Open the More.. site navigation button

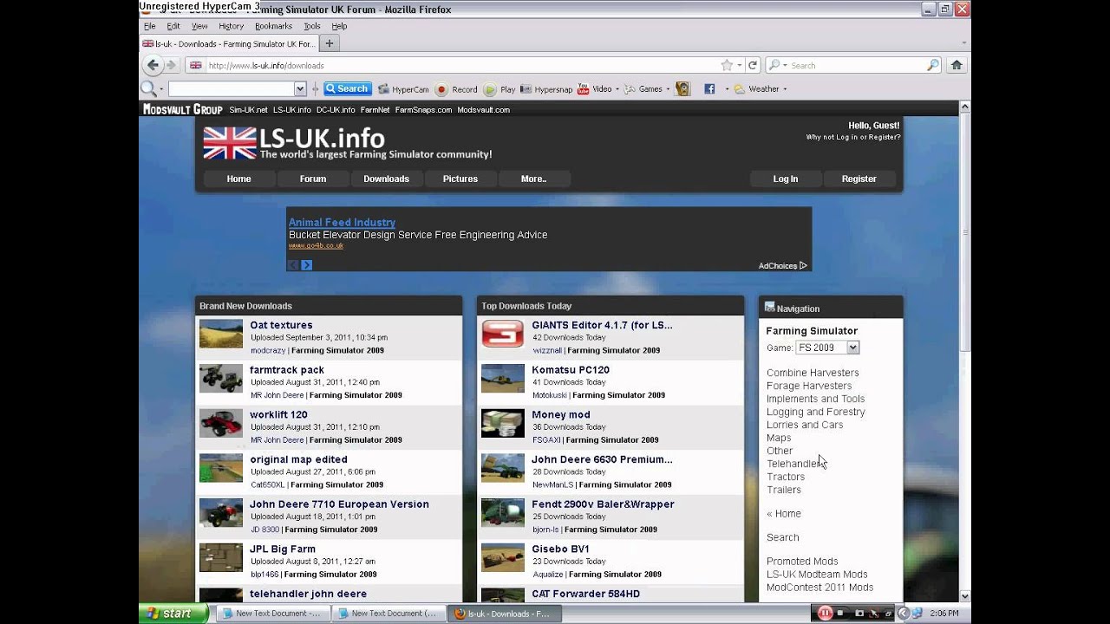(534, 179)
